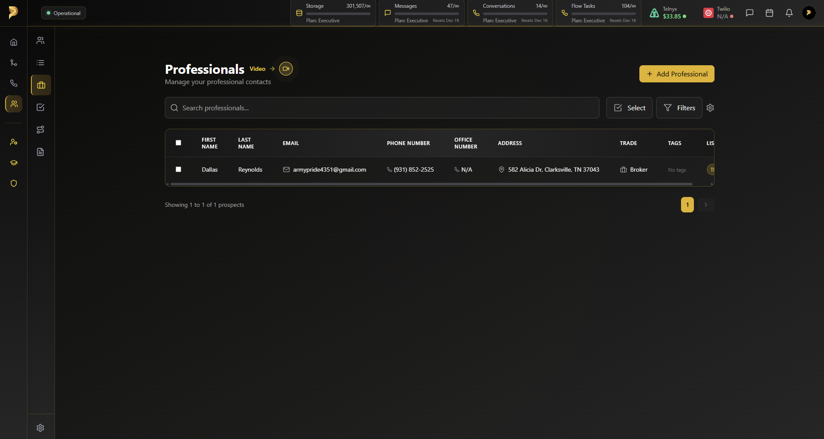824x439 pixels.
Task: Open the user profile avatar in top bar
Action: coord(809,13)
